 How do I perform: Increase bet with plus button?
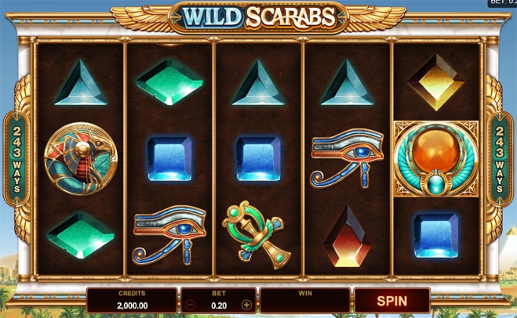pos(246,305)
